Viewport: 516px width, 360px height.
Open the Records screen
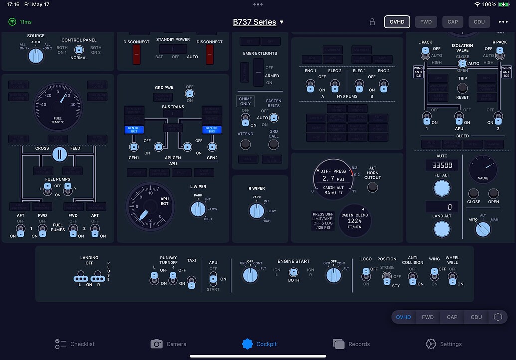point(352,344)
